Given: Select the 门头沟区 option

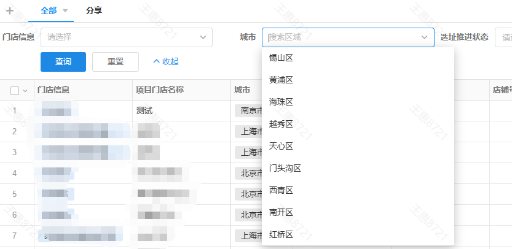Looking at the screenshot, I should (x=285, y=168).
